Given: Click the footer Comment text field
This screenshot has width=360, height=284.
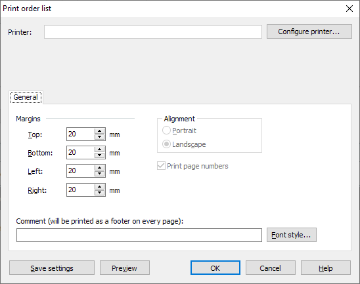Looking at the screenshot, I should tap(139, 235).
